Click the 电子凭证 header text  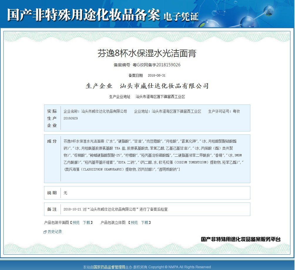point(181,16)
